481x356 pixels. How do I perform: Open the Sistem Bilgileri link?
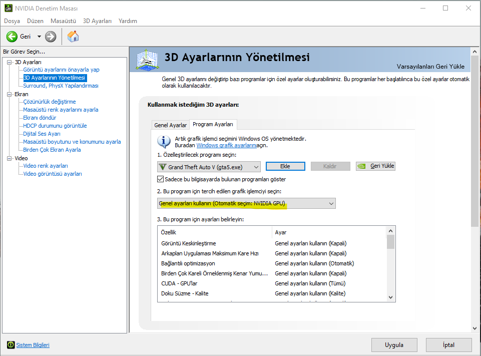pos(33,345)
